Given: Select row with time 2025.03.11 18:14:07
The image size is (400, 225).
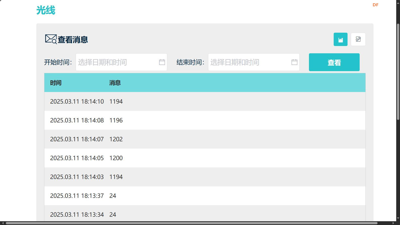Looking at the screenshot, I should coord(205,139).
